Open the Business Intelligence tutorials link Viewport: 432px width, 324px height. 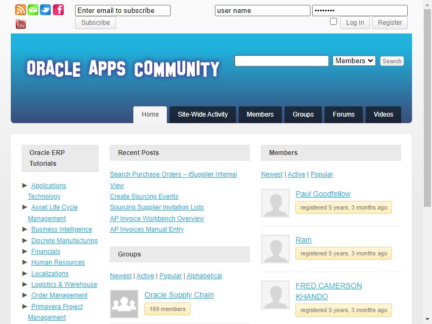coord(62,229)
